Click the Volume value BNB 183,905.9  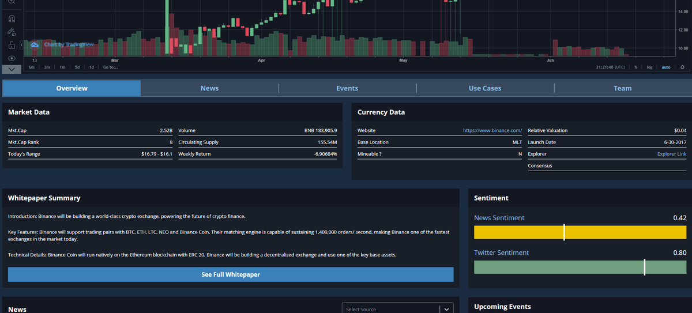tap(321, 130)
